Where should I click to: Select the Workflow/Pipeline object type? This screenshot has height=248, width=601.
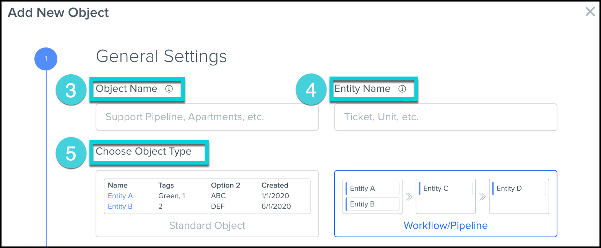click(445, 225)
